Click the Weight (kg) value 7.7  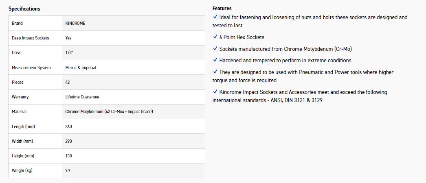(x=68, y=170)
